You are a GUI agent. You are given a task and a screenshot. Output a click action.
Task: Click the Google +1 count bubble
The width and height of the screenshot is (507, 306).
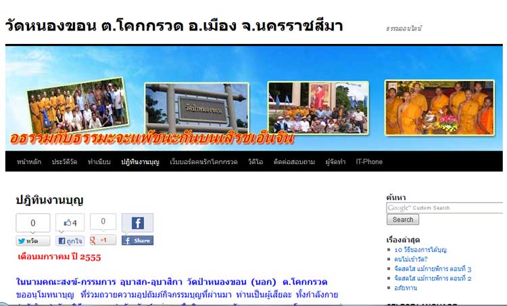pyautogui.click(x=103, y=222)
